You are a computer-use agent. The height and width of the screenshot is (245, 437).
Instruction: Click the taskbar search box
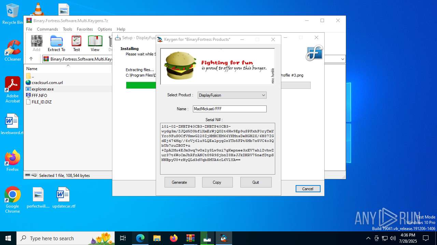coord(66,238)
